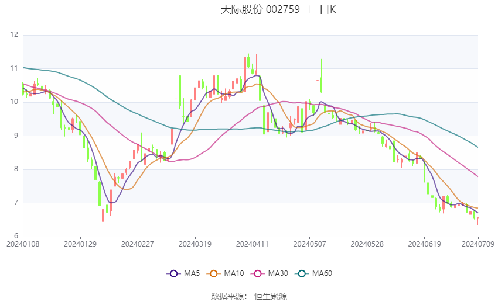
Task: Click the y-axis value 9
Action: (16, 135)
